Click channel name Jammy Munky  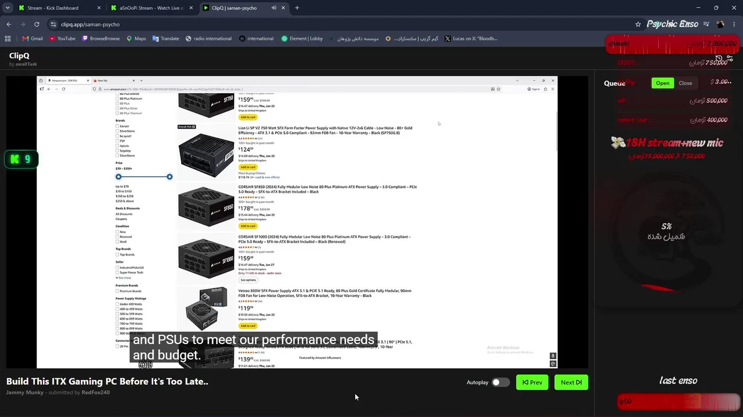[25, 392]
